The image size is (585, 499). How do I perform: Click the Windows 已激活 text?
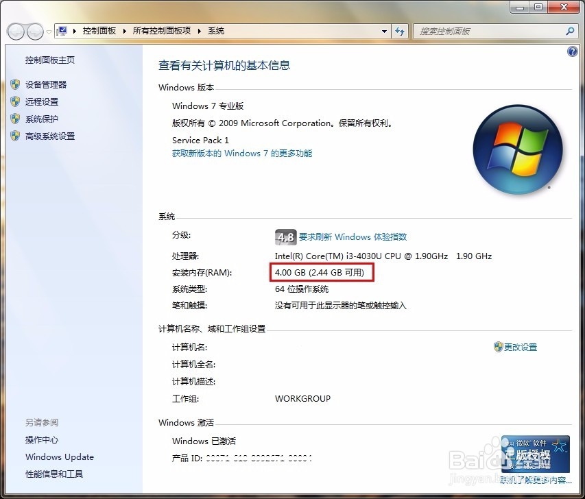coord(204,441)
